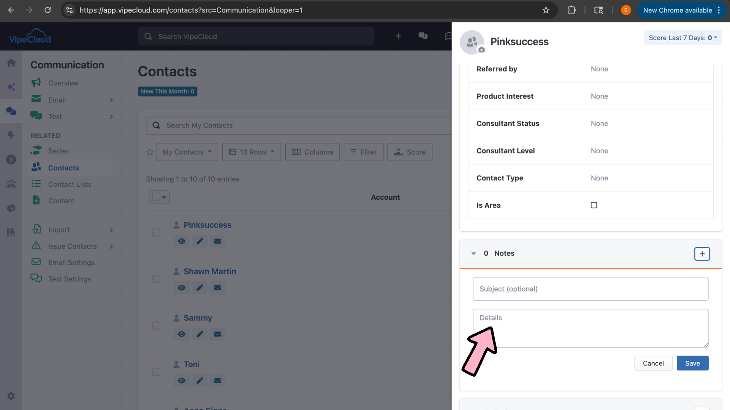The height and width of the screenshot is (410, 730).
Task: Collapse the Notes section arrow
Action: pos(474,254)
